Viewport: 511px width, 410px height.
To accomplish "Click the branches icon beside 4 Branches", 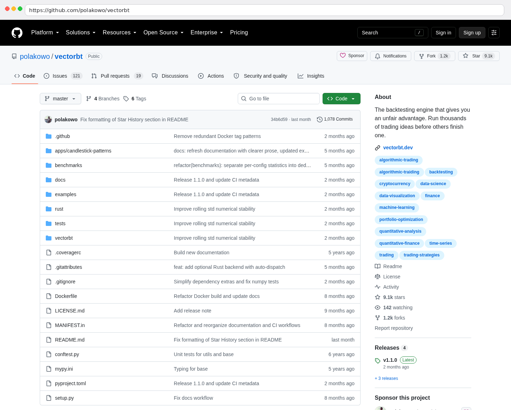I will tap(89, 99).
